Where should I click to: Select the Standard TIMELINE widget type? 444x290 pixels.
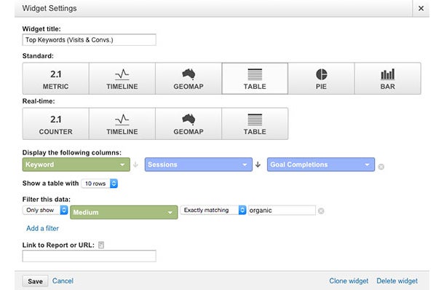122,79
